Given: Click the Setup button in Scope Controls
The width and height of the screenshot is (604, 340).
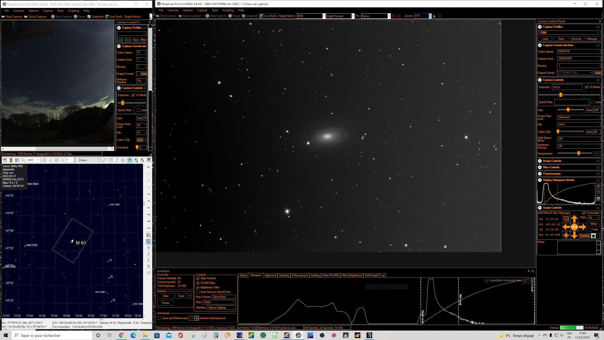Looking at the screenshot, I should (x=593, y=224).
